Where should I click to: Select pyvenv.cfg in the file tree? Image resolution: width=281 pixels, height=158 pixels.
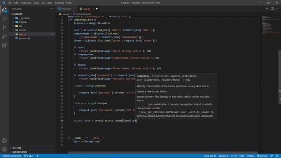pos(32,38)
